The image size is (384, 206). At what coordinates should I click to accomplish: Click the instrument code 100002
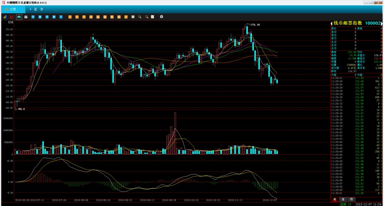tap(373, 23)
